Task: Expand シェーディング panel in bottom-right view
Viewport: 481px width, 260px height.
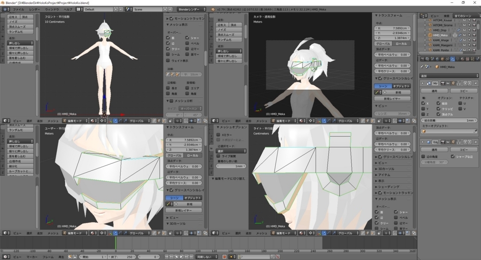Action: [x=388, y=186]
